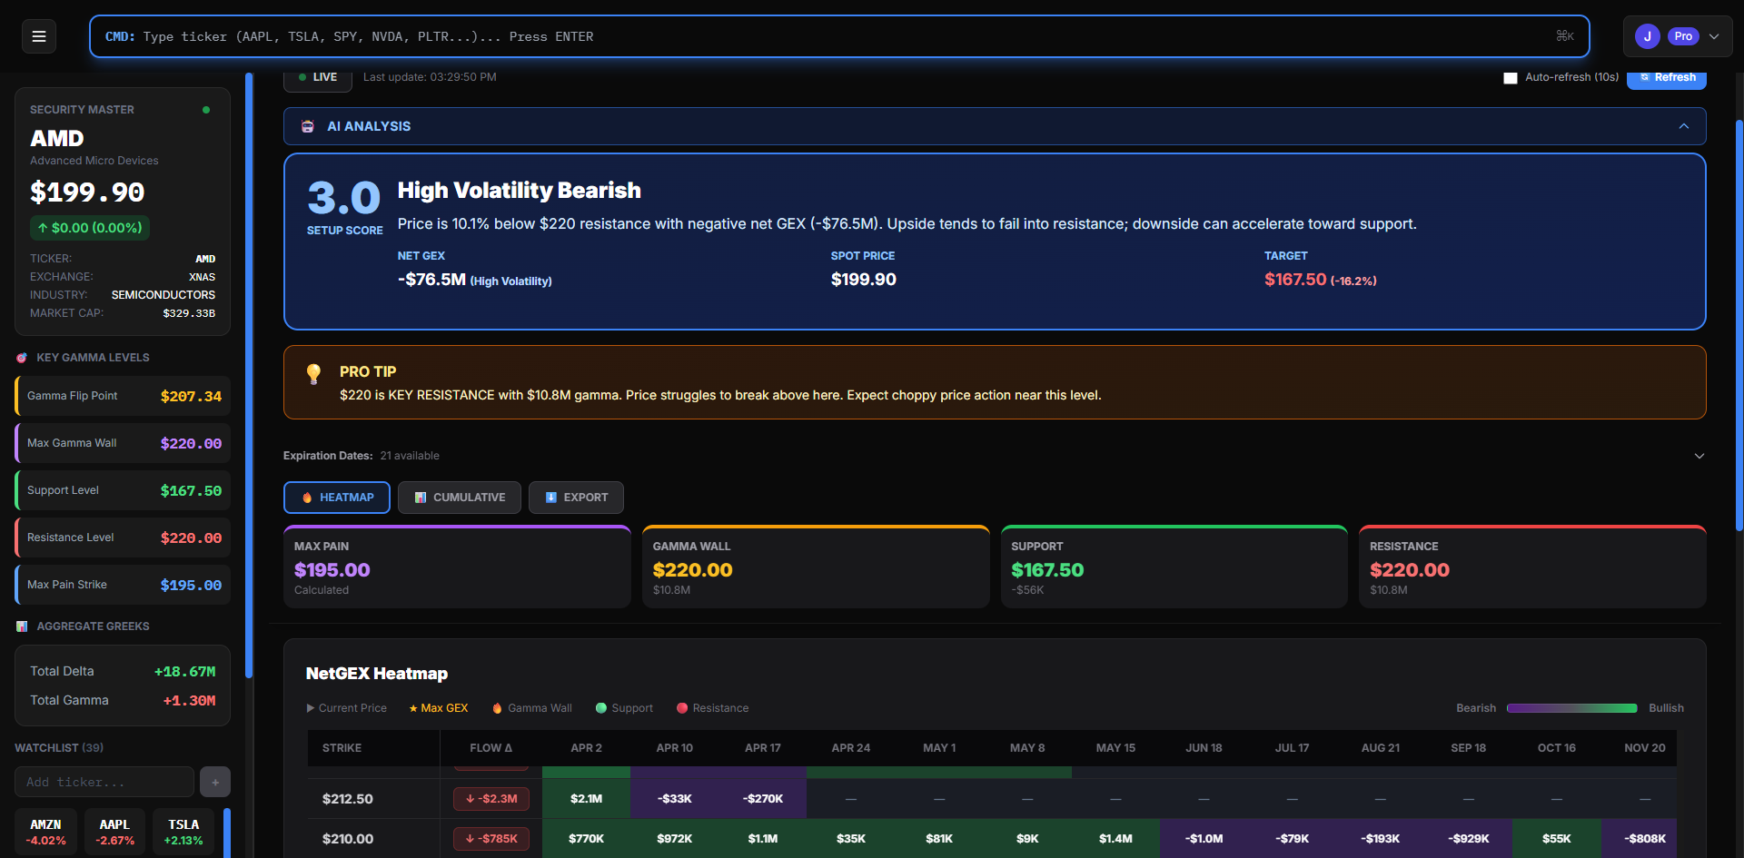
Task: Select the TSLA watchlist tab
Action: 183,832
